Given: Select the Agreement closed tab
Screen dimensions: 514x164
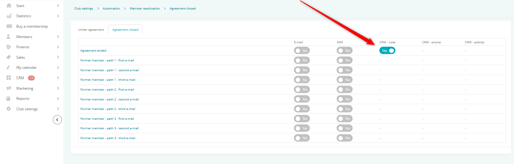Looking at the screenshot, I should click(125, 30).
